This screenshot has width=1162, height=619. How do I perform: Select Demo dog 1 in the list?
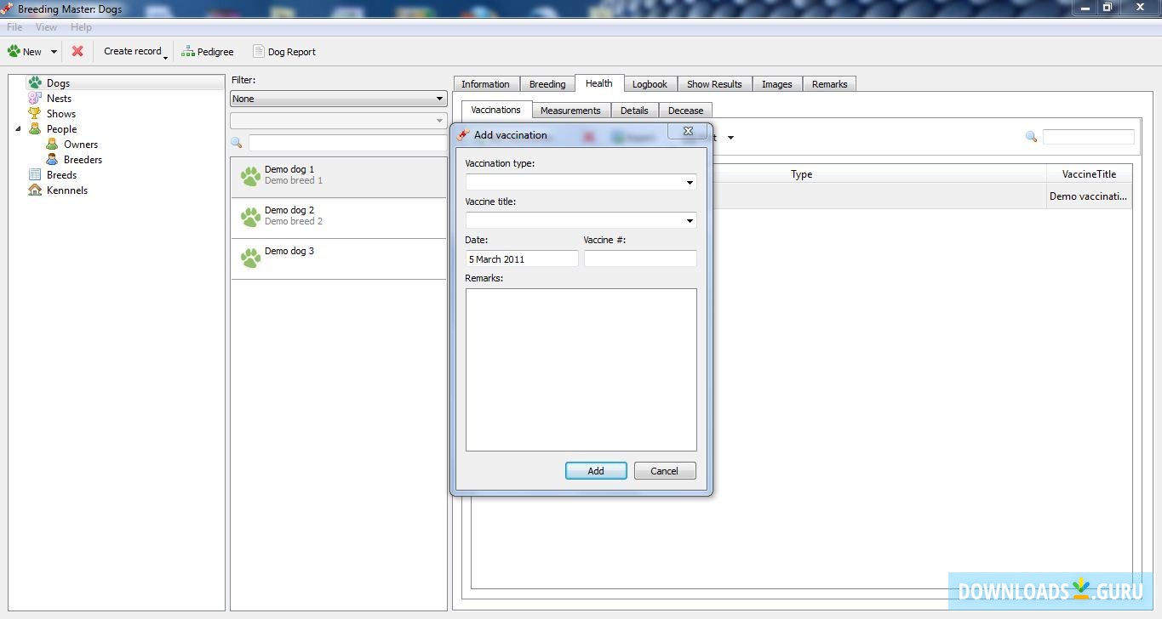tap(339, 177)
